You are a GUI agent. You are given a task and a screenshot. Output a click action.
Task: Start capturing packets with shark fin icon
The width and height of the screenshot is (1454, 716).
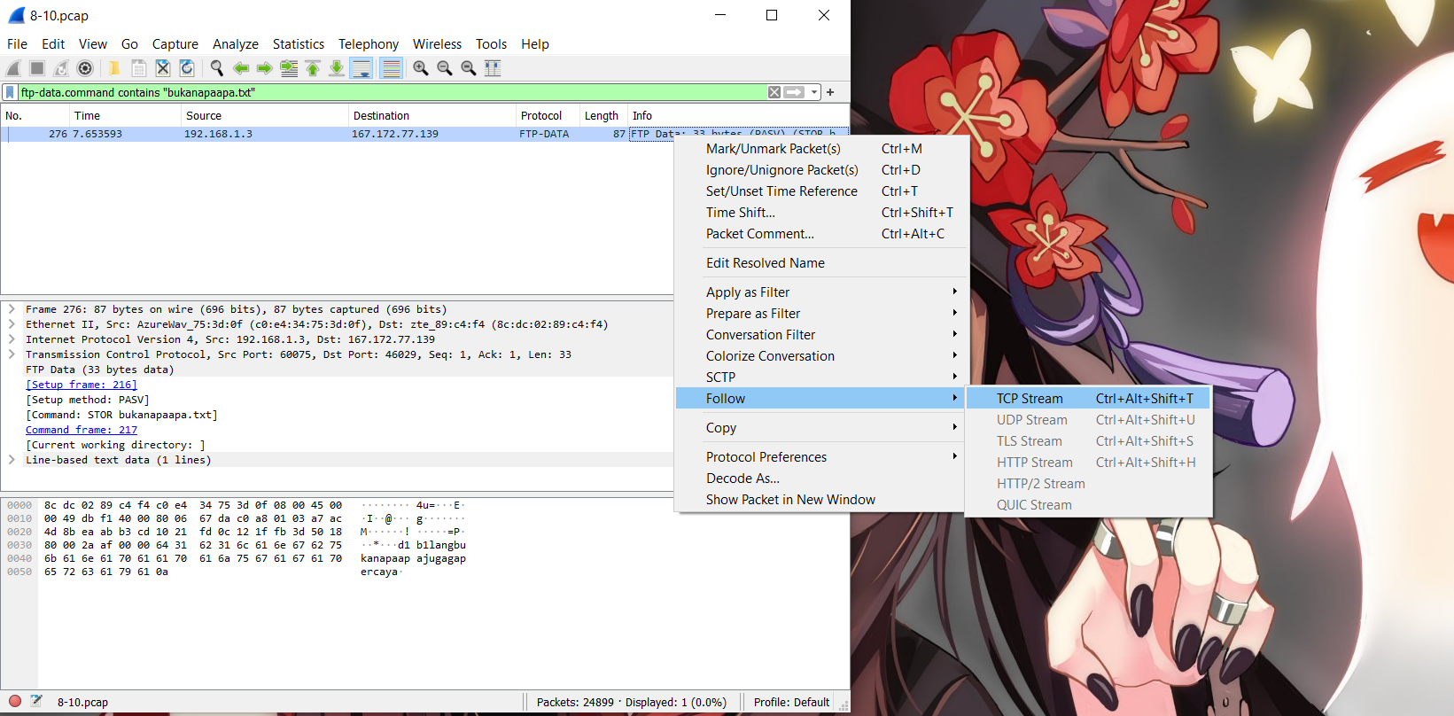tap(13, 68)
